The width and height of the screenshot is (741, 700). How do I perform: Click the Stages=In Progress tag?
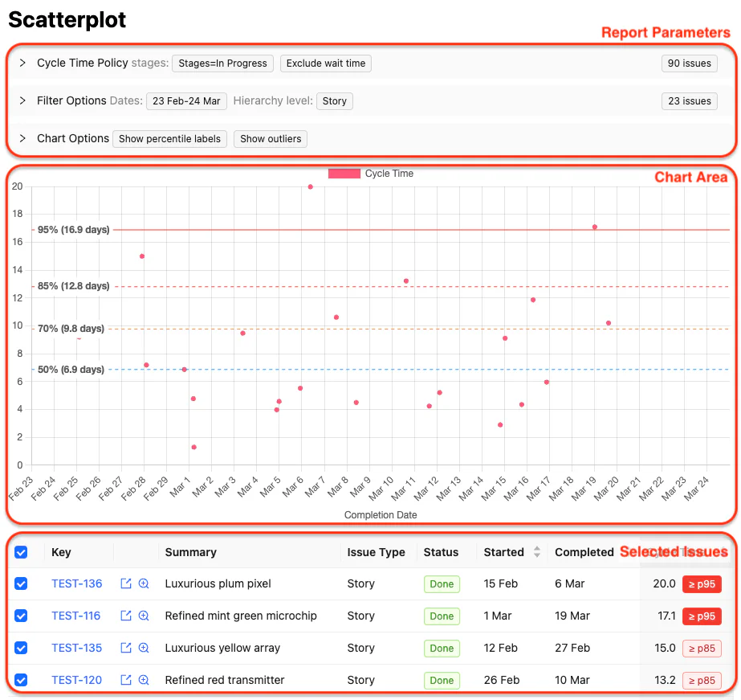tap(222, 63)
